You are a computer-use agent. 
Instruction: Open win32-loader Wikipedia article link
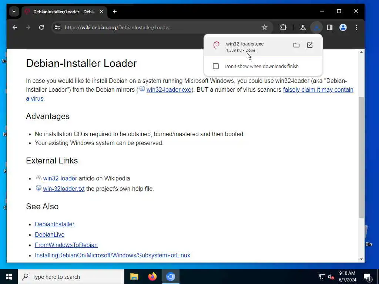pos(60,179)
